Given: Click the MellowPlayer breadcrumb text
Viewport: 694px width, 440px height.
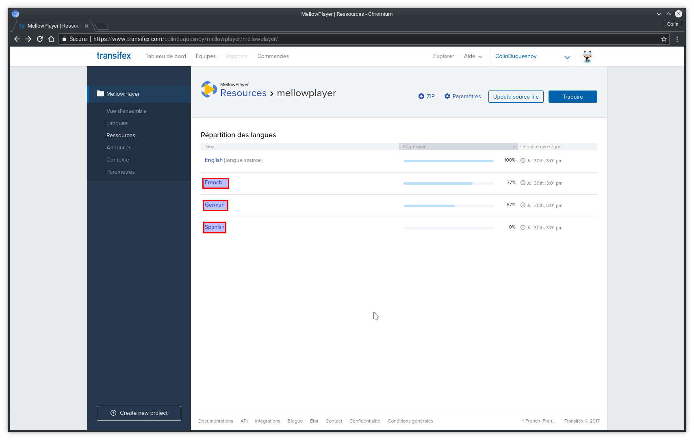Looking at the screenshot, I should pos(234,84).
